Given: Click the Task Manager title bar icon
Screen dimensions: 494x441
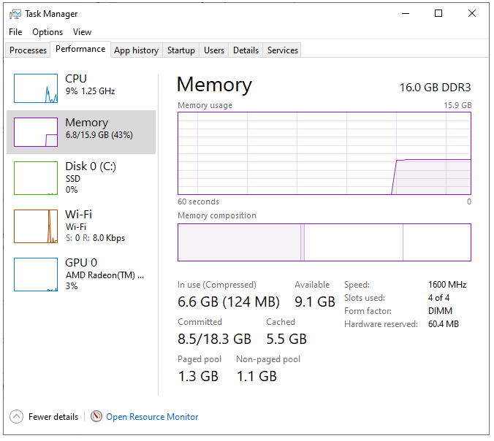Looking at the screenshot, I should (x=15, y=14).
